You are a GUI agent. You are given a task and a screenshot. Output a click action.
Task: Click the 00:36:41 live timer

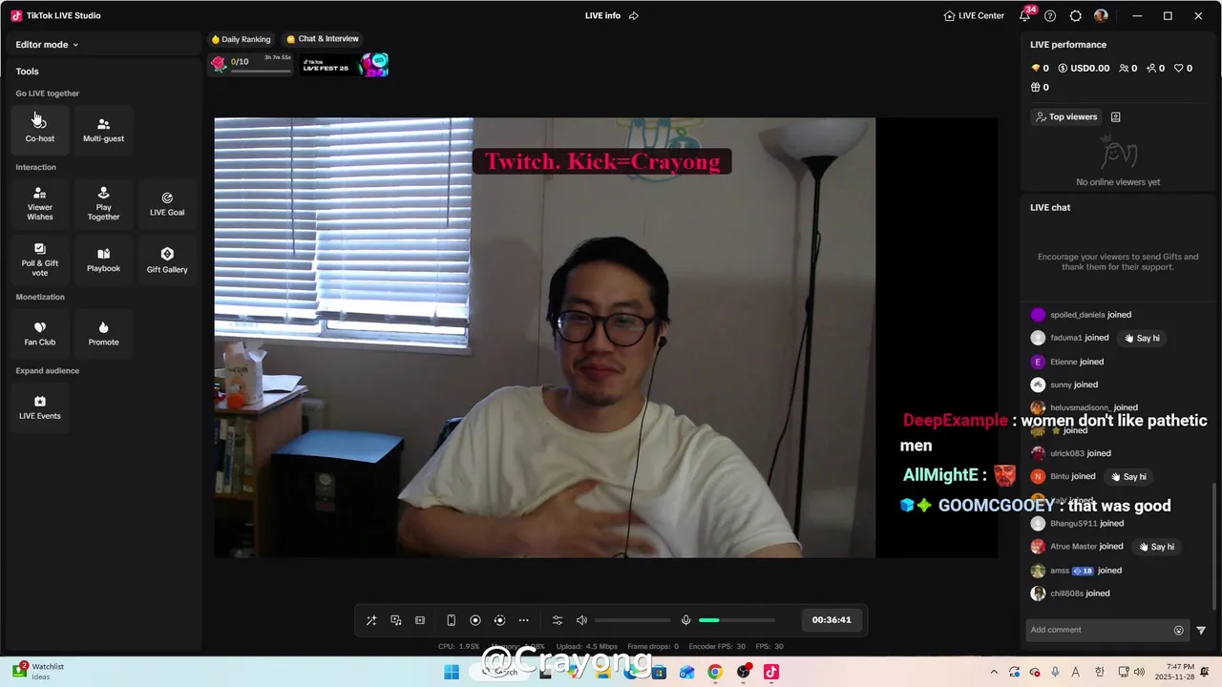pos(832,620)
